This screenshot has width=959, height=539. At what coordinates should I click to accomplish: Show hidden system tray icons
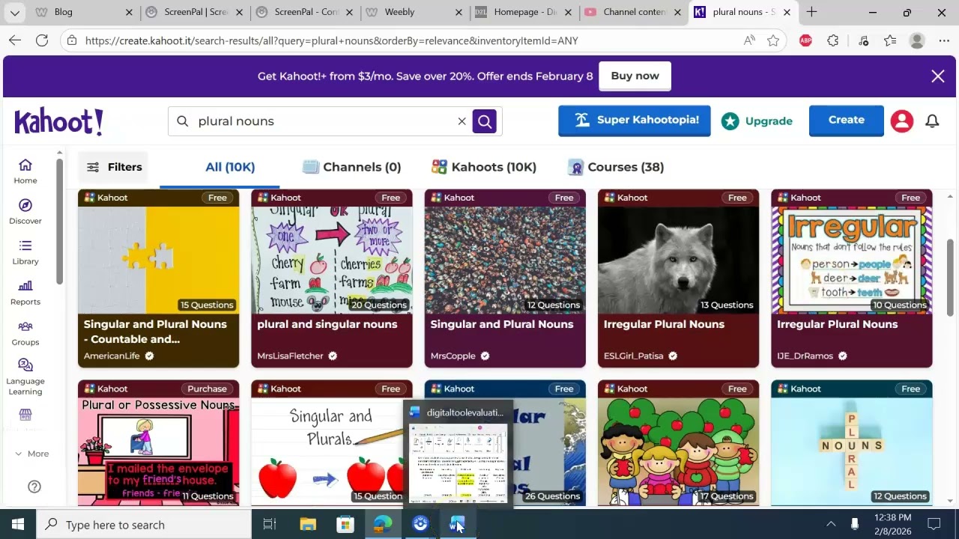(830, 524)
